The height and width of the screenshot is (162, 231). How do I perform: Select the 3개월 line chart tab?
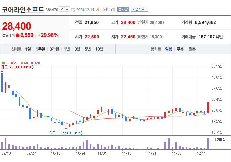click(54, 49)
